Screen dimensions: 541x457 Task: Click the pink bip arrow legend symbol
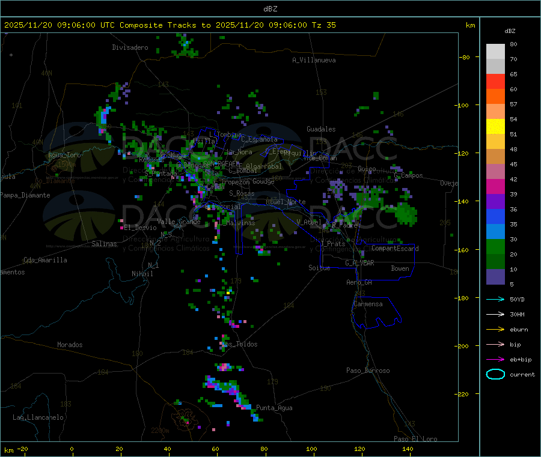[x=495, y=344]
